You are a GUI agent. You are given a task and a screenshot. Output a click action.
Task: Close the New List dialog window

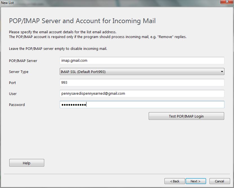tap(227, 2)
